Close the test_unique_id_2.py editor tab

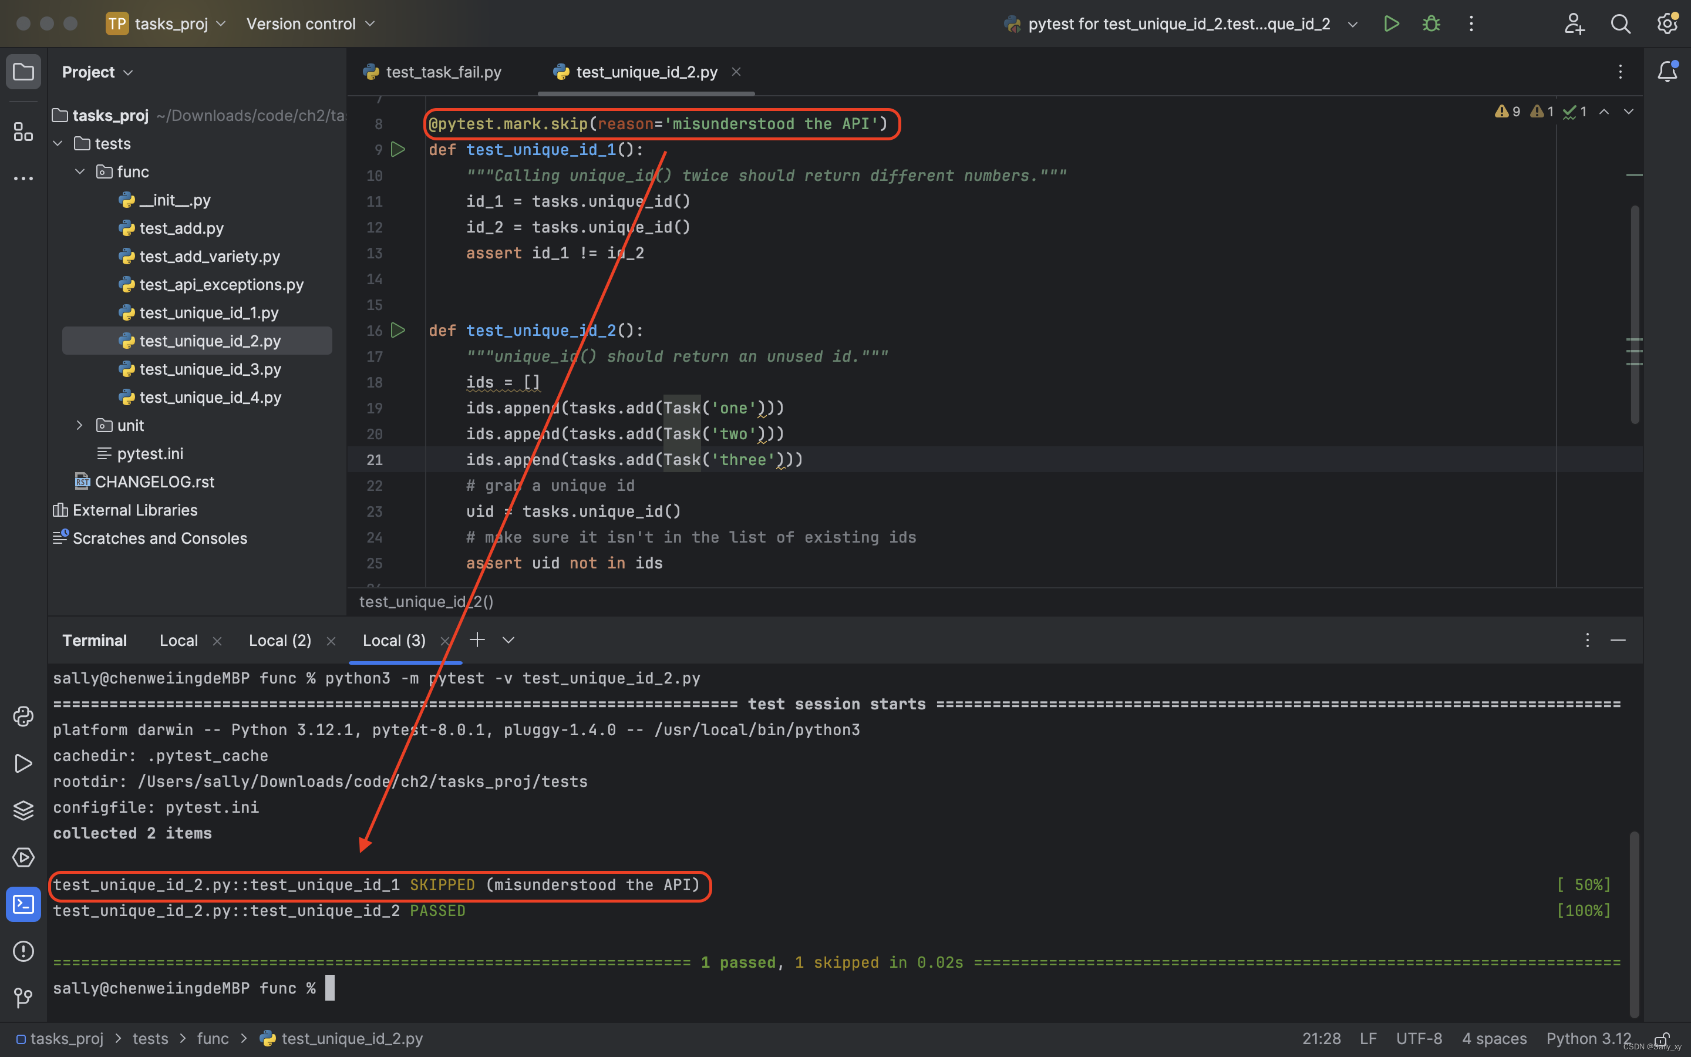click(x=736, y=71)
